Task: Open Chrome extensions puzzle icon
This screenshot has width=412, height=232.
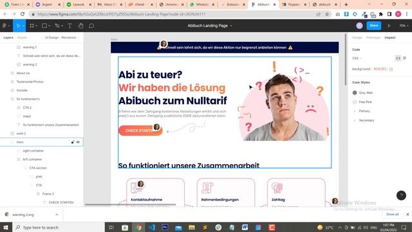Action: tap(380, 14)
